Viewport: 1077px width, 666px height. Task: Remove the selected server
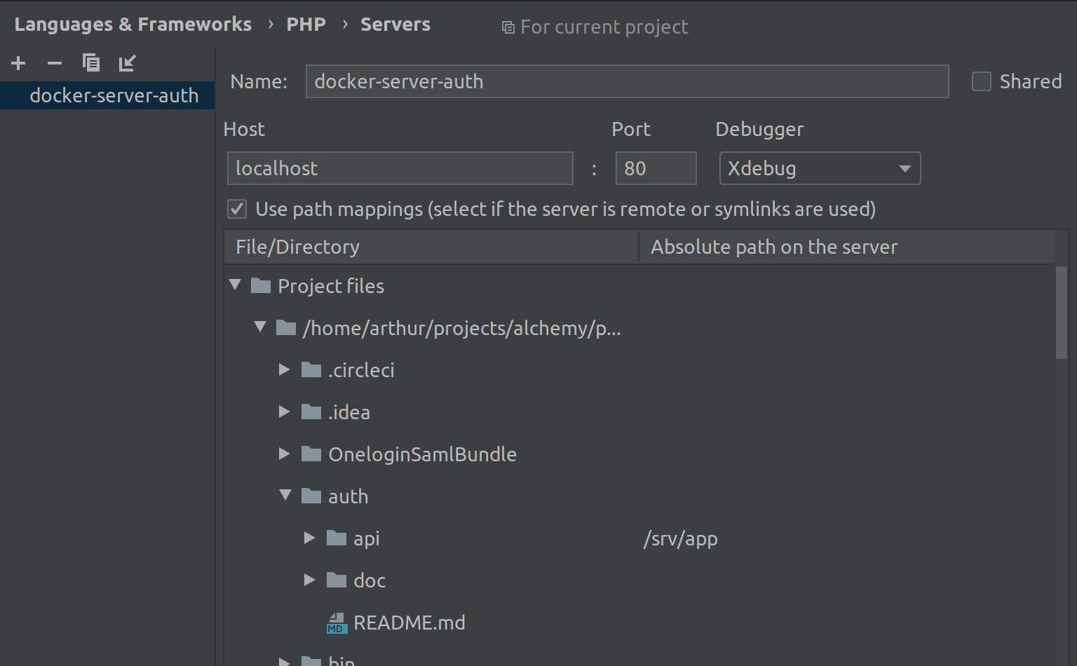tap(55, 63)
